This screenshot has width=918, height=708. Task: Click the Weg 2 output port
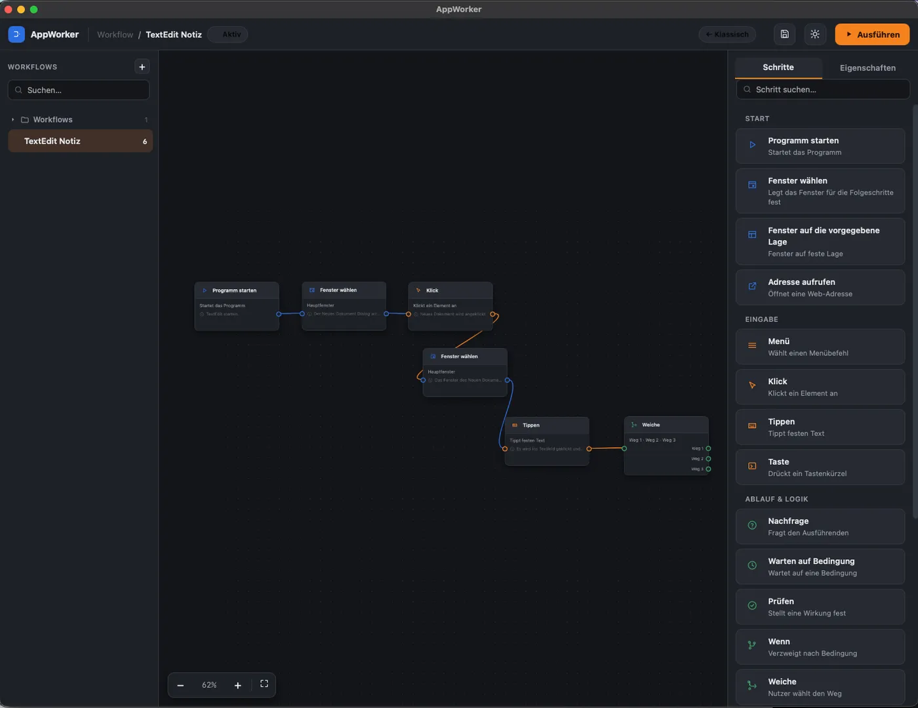click(x=708, y=459)
